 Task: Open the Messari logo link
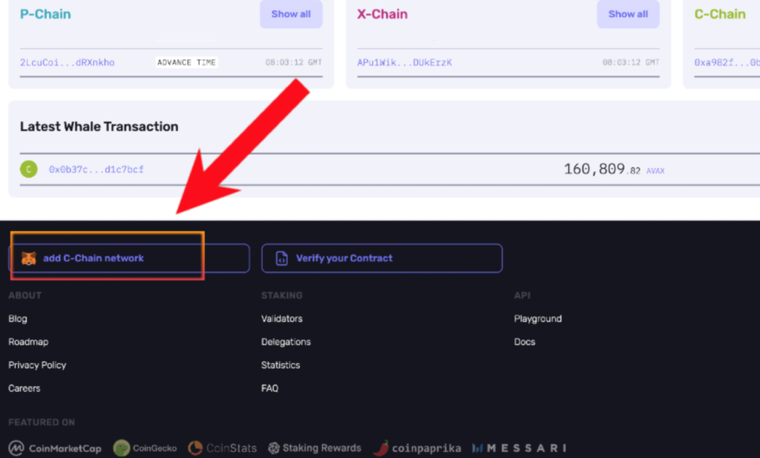[x=519, y=448]
